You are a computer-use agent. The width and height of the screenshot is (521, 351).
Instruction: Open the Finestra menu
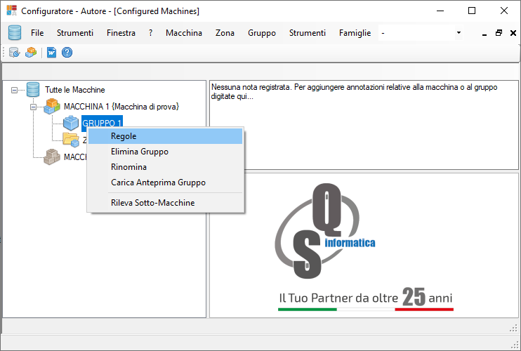tap(121, 33)
